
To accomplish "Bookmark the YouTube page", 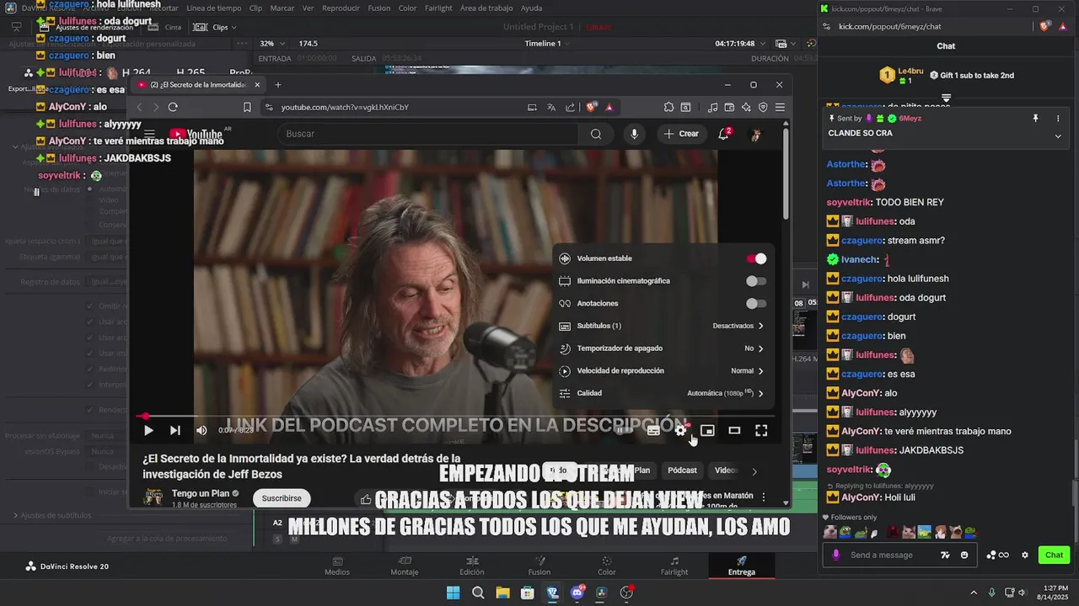I will pos(247,107).
